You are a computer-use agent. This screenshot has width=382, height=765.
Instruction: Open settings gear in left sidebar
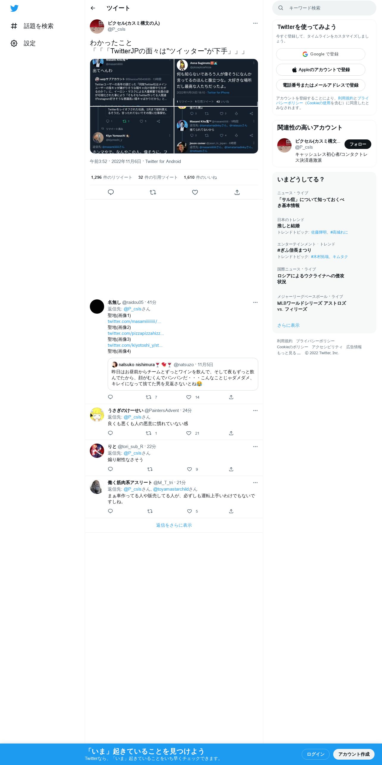tap(14, 43)
